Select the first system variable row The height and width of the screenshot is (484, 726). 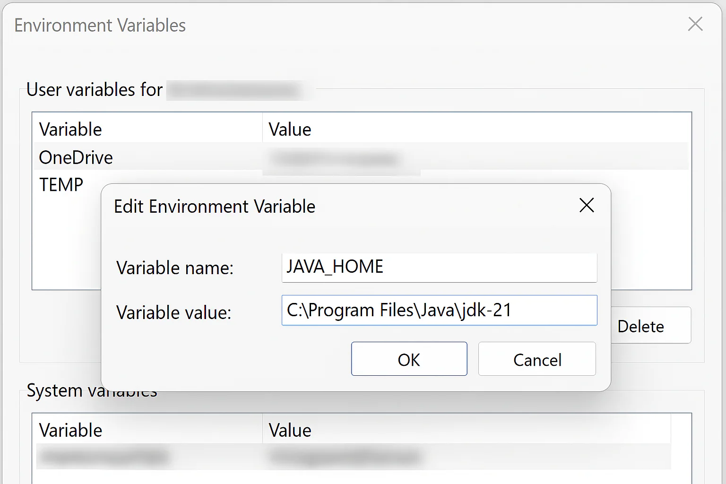point(354,457)
